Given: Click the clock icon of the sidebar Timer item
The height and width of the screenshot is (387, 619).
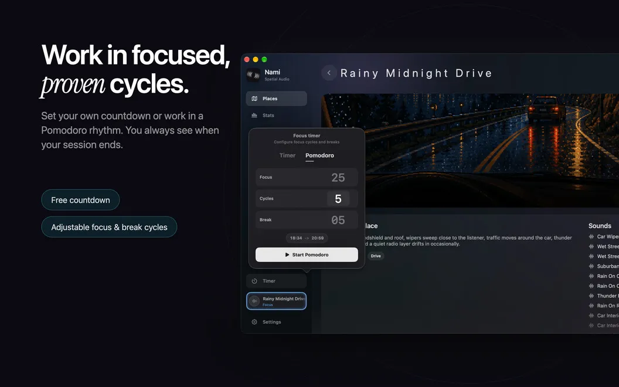Looking at the screenshot, I should click(254, 281).
